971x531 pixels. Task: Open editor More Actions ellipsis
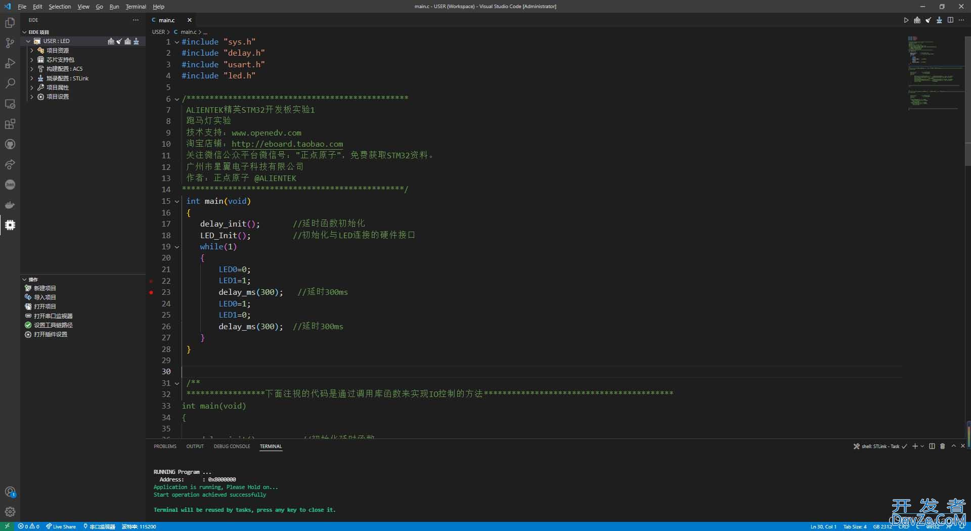[961, 20]
